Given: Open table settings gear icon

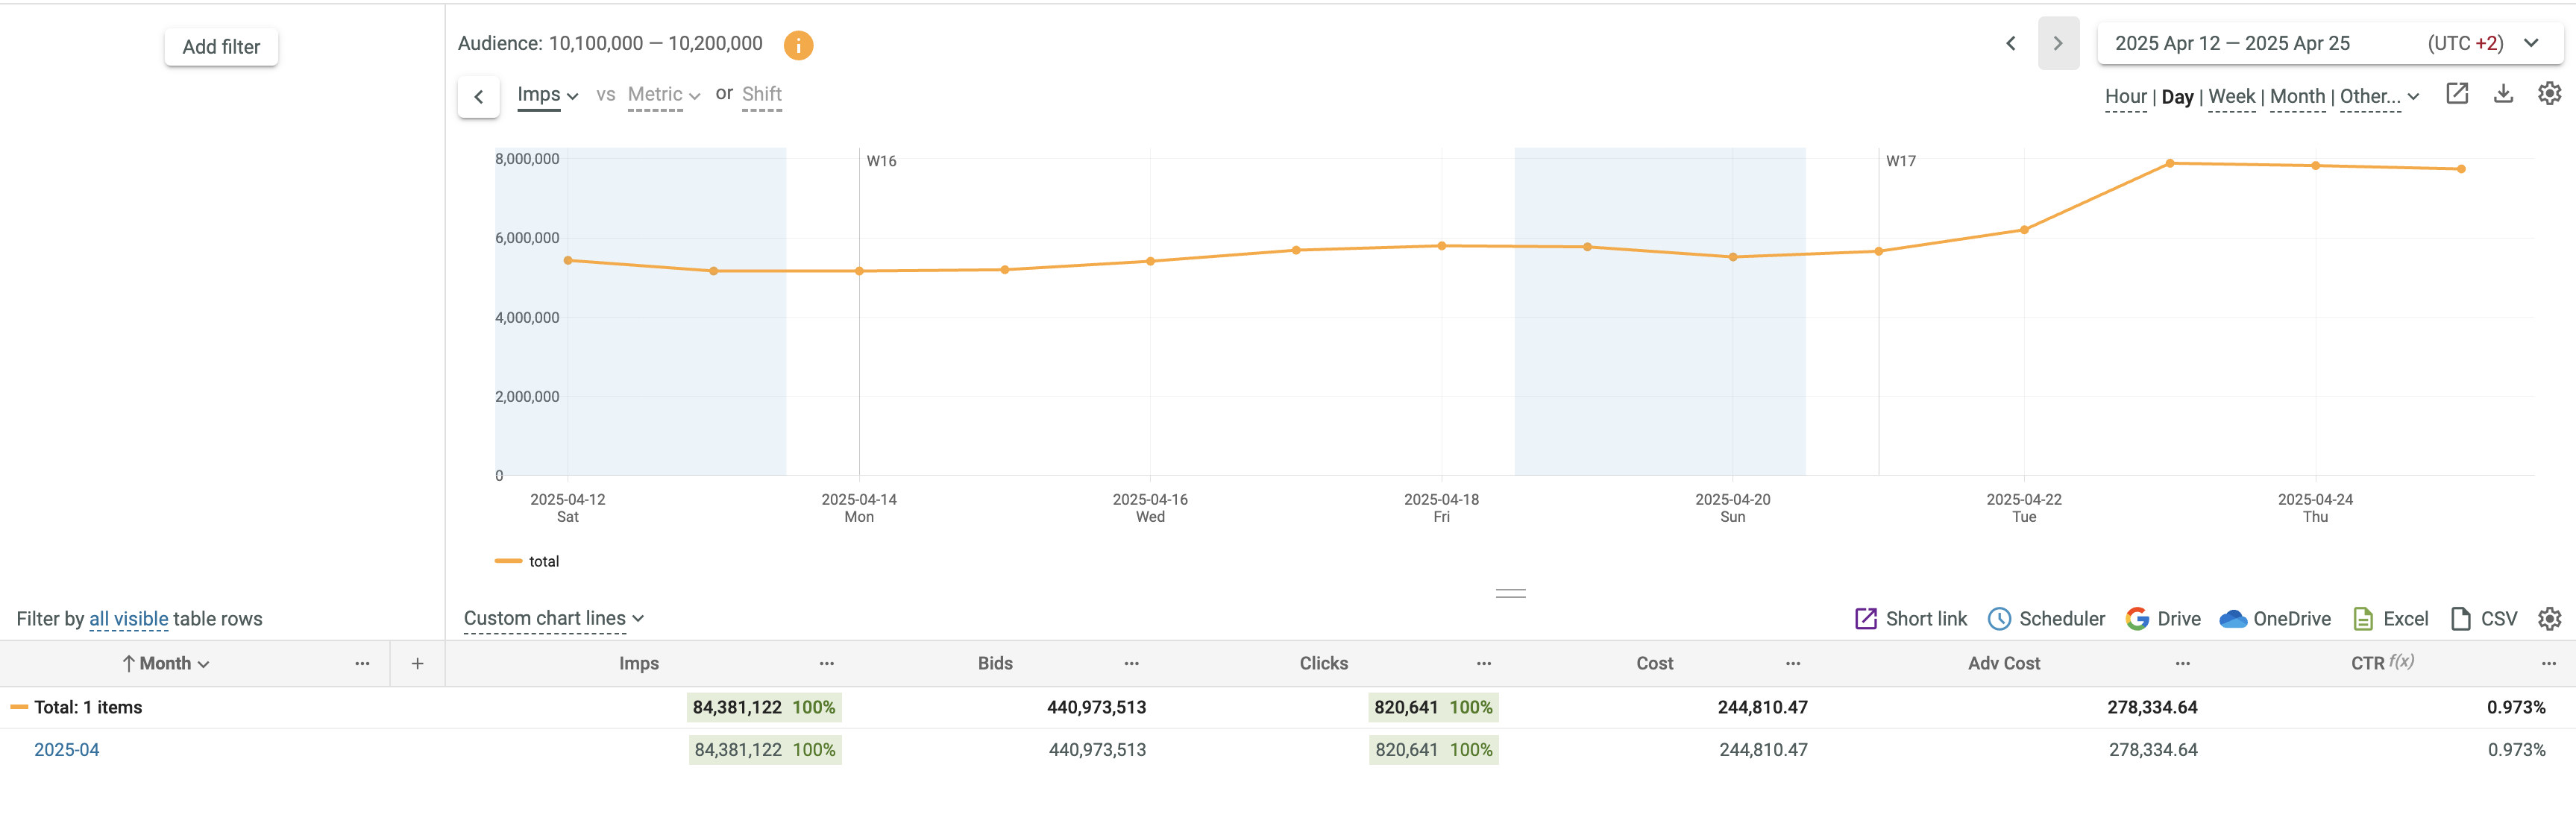Looking at the screenshot, I should pos(2549,619).
